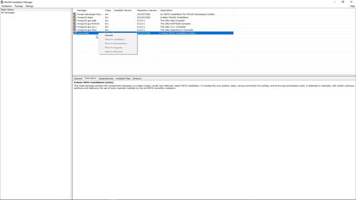Viewport: 356px width, 200px height.
Task: Select the msys-base package name
Action: coord(83,33)
